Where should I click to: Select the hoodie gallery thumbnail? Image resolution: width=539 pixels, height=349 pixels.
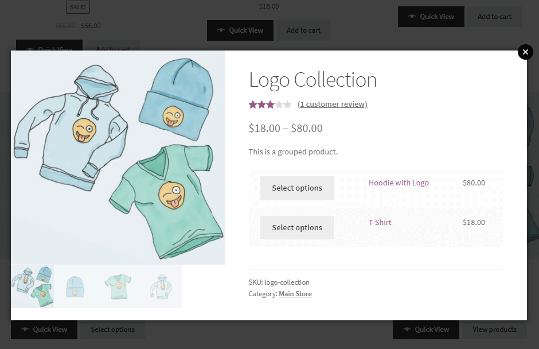tap(161, 286)
